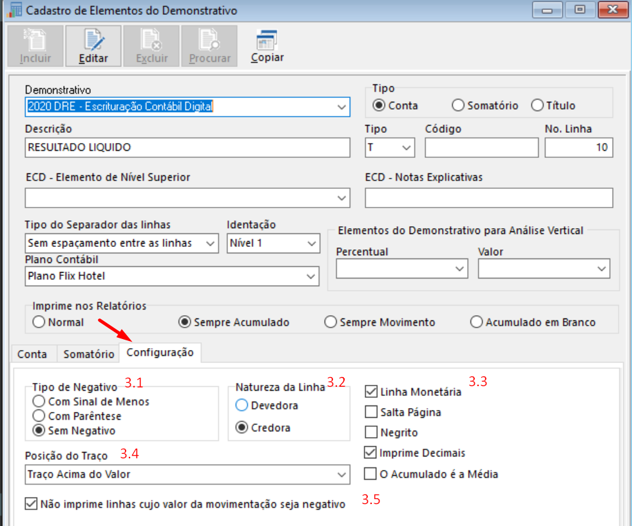The width and height of the screenshot is (632, 526).
Task: Open the Valor dropdown
Action: pos(601,269)
